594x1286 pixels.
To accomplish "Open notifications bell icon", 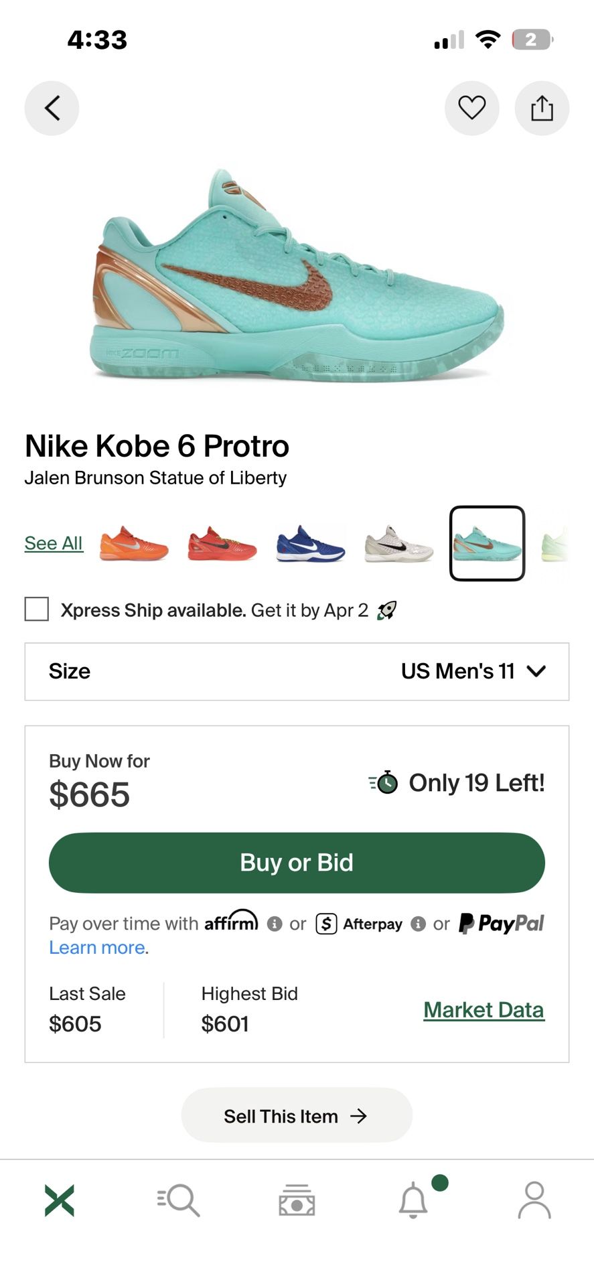I will (x=414, y=1200).
